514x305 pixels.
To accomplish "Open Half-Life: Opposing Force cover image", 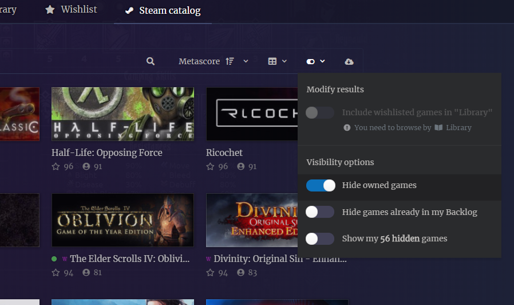I will pos(122,114).
